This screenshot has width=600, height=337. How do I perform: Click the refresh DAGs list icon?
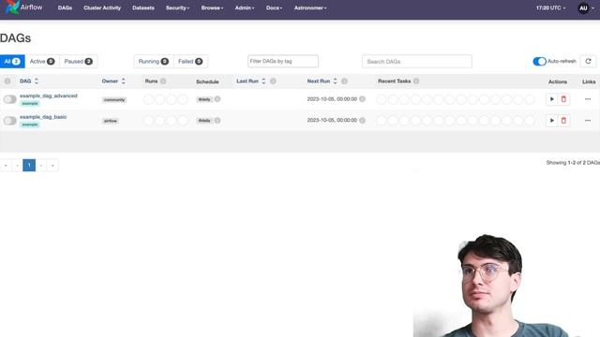(588, 61)
